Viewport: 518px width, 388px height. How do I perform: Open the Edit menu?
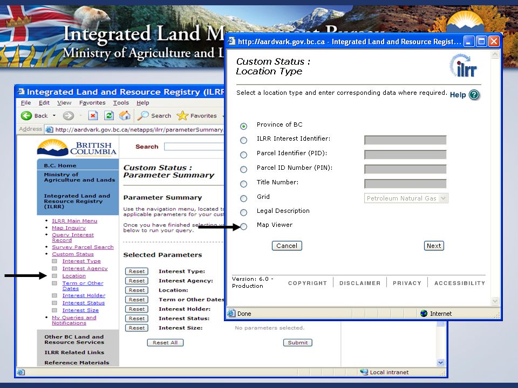(44, 102)
